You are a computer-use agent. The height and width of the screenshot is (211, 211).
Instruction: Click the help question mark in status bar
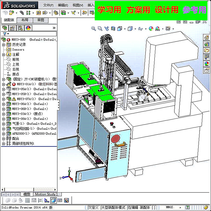187,207
